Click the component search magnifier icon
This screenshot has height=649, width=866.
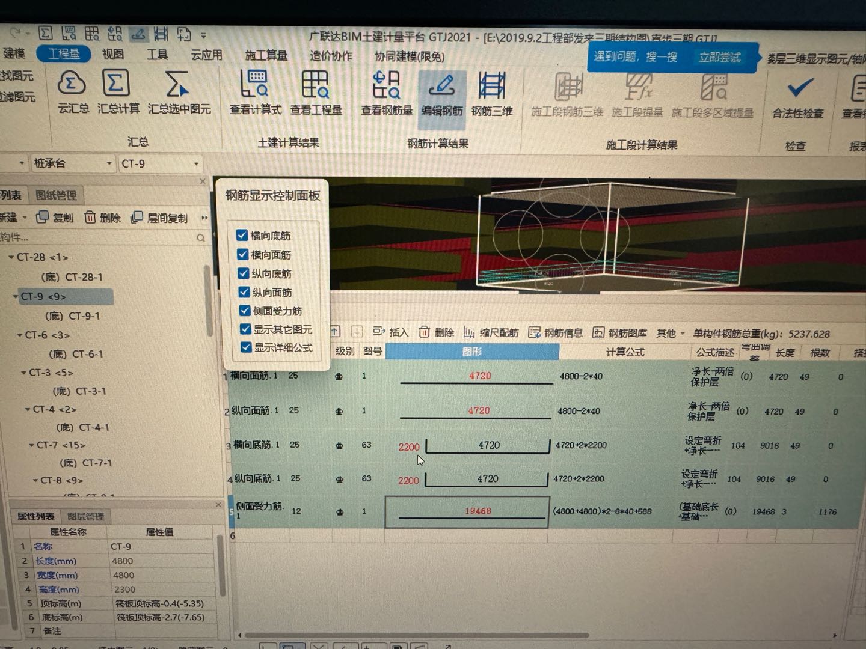coord(201,238)
